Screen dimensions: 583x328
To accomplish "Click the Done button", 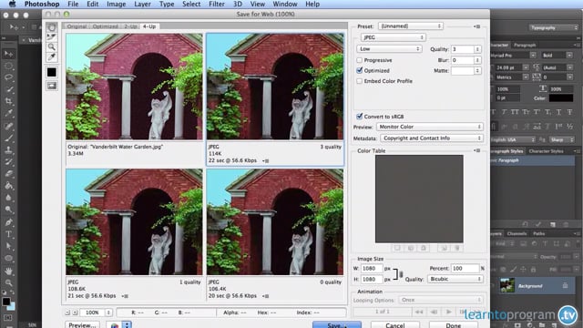I will point(454,325).
